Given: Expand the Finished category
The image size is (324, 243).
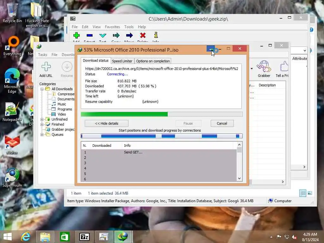Looking at the screenshot, I should tap(42, 124).
